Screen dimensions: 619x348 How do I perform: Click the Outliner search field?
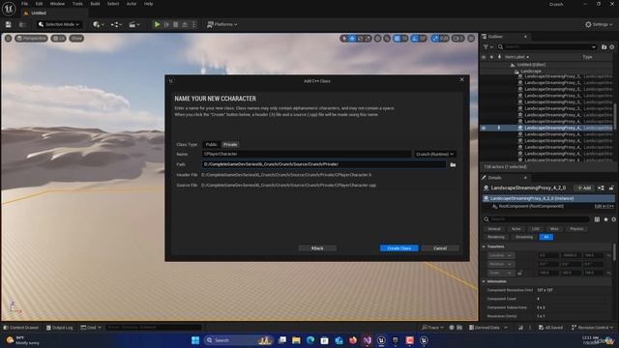(546, 47)
